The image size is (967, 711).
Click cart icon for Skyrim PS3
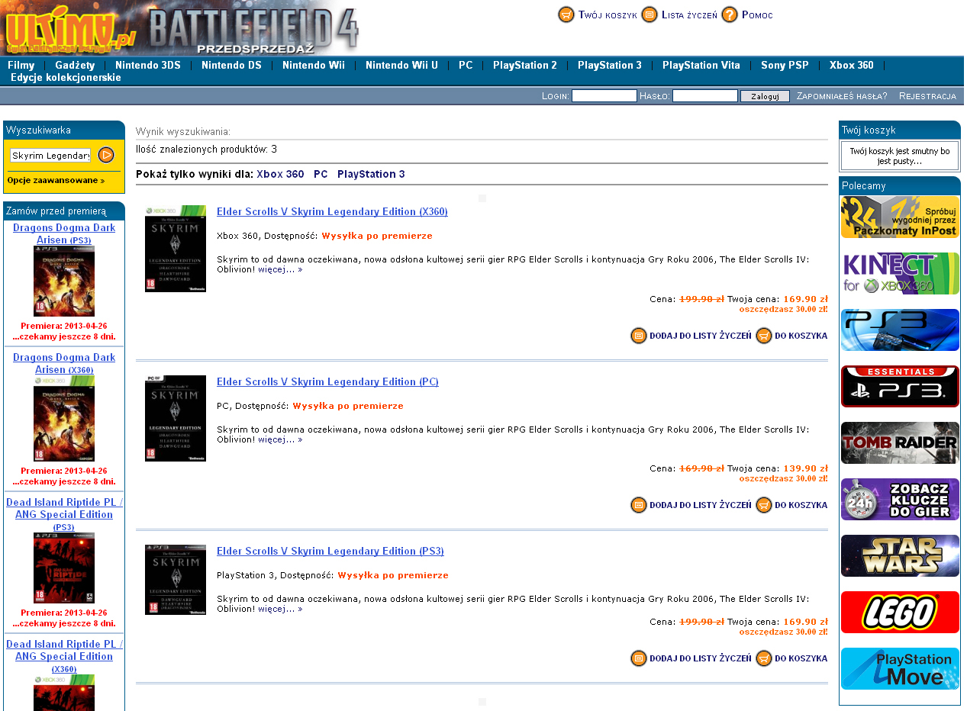coord(764,658)
